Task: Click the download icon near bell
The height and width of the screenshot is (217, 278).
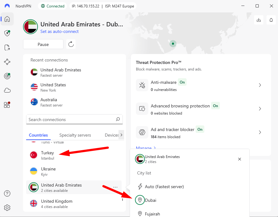Action: point(259,20)
